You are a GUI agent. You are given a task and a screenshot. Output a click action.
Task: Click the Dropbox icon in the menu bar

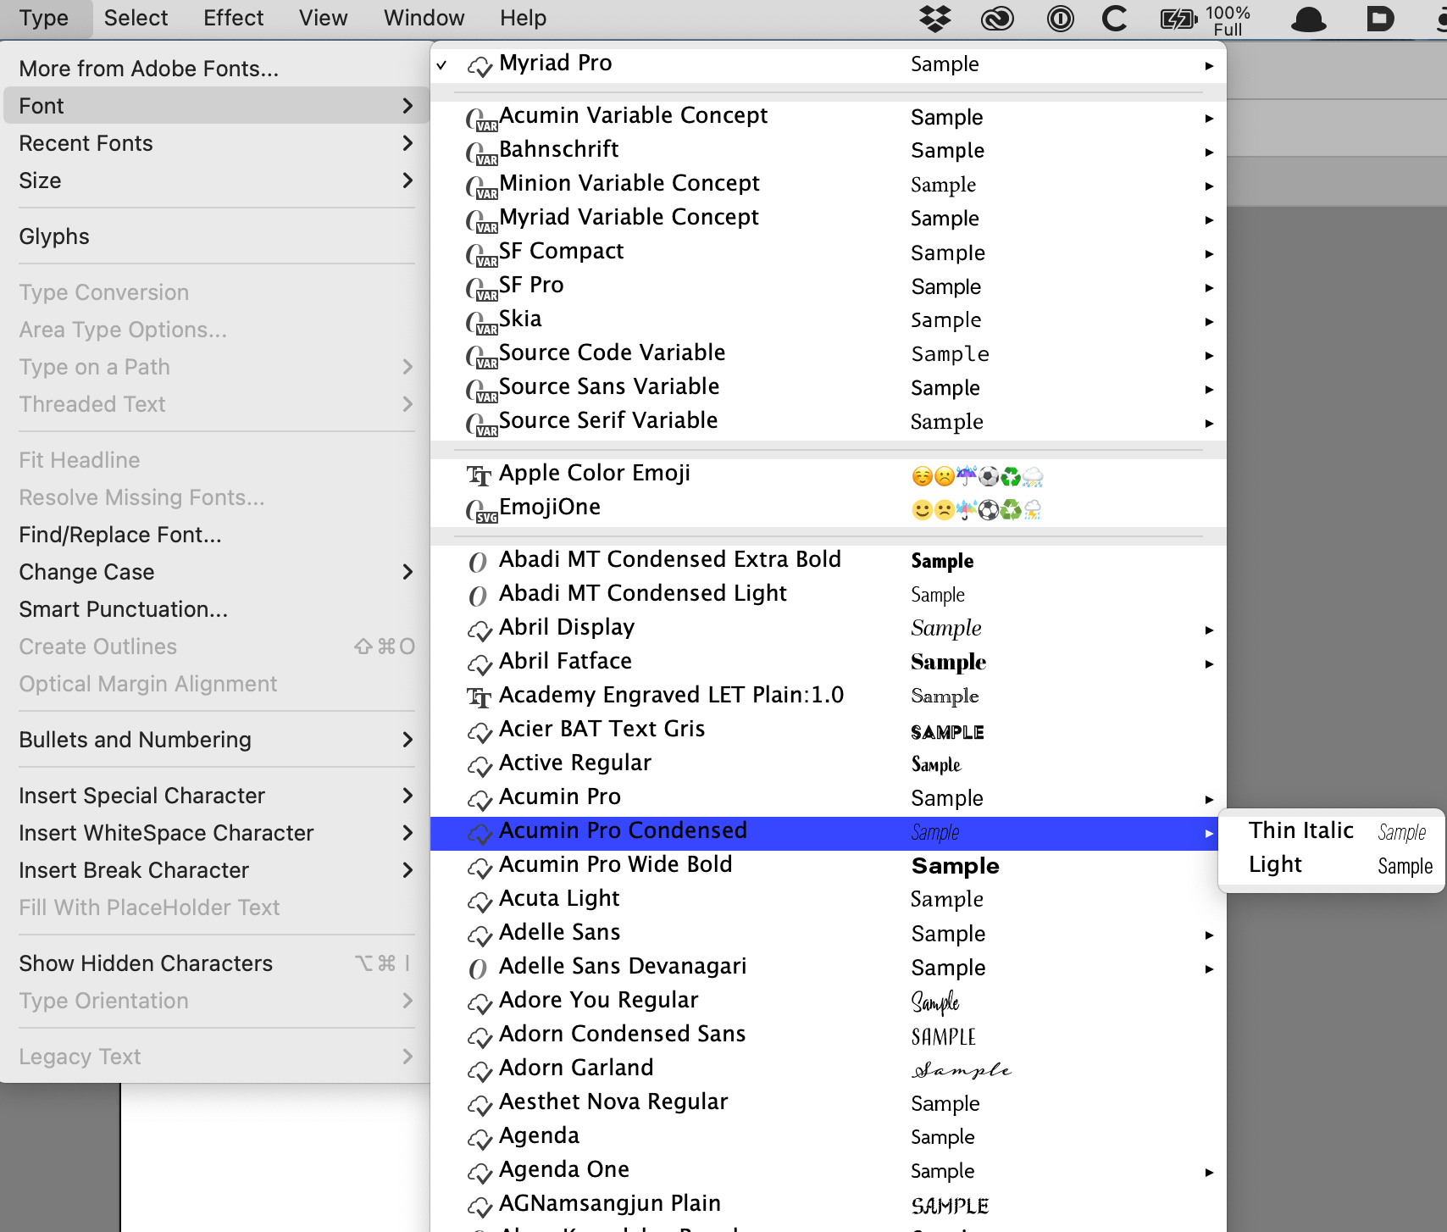click(934, 18)
